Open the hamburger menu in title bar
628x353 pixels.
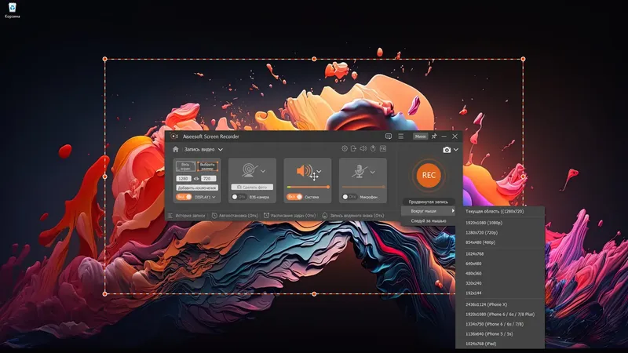[401, 136]
